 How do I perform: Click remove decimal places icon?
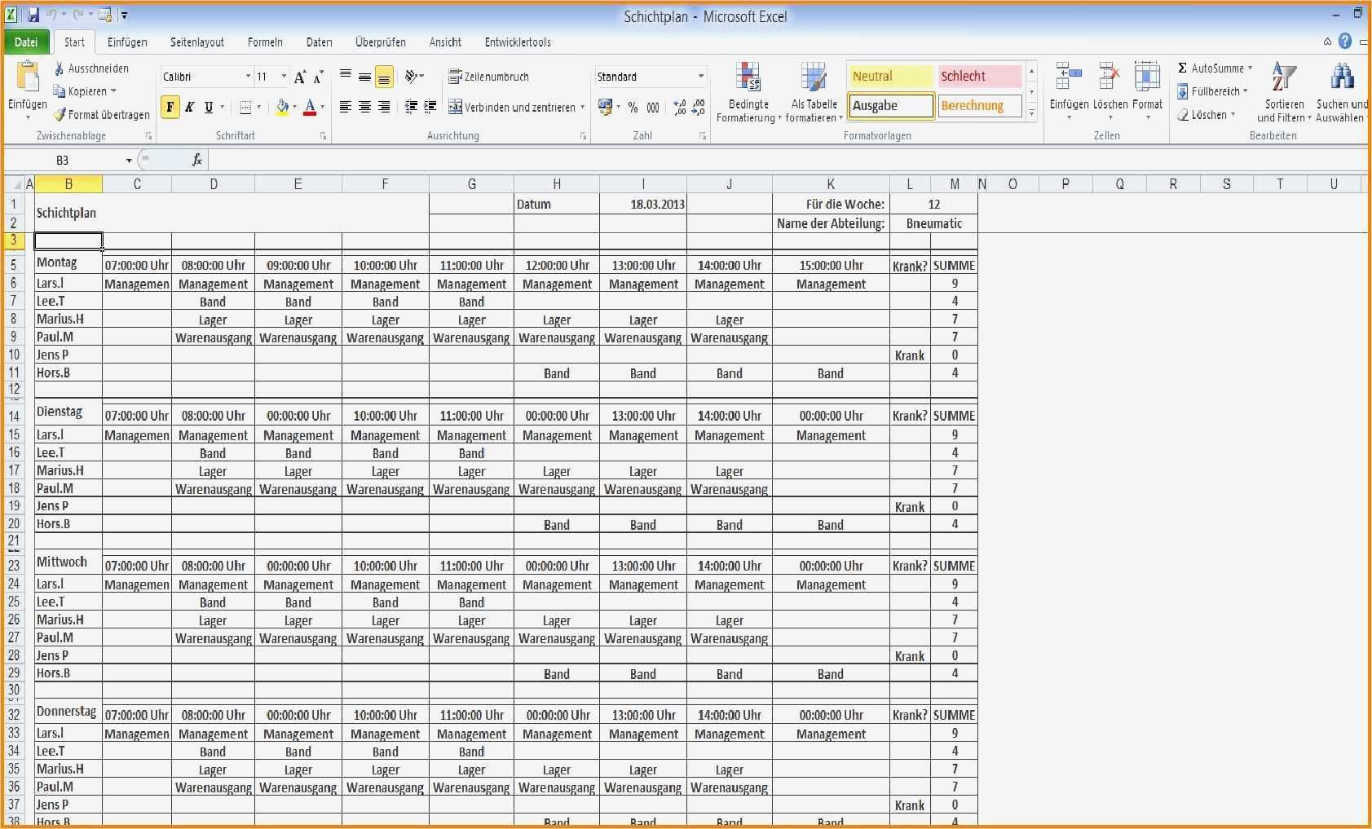[699, 107]
